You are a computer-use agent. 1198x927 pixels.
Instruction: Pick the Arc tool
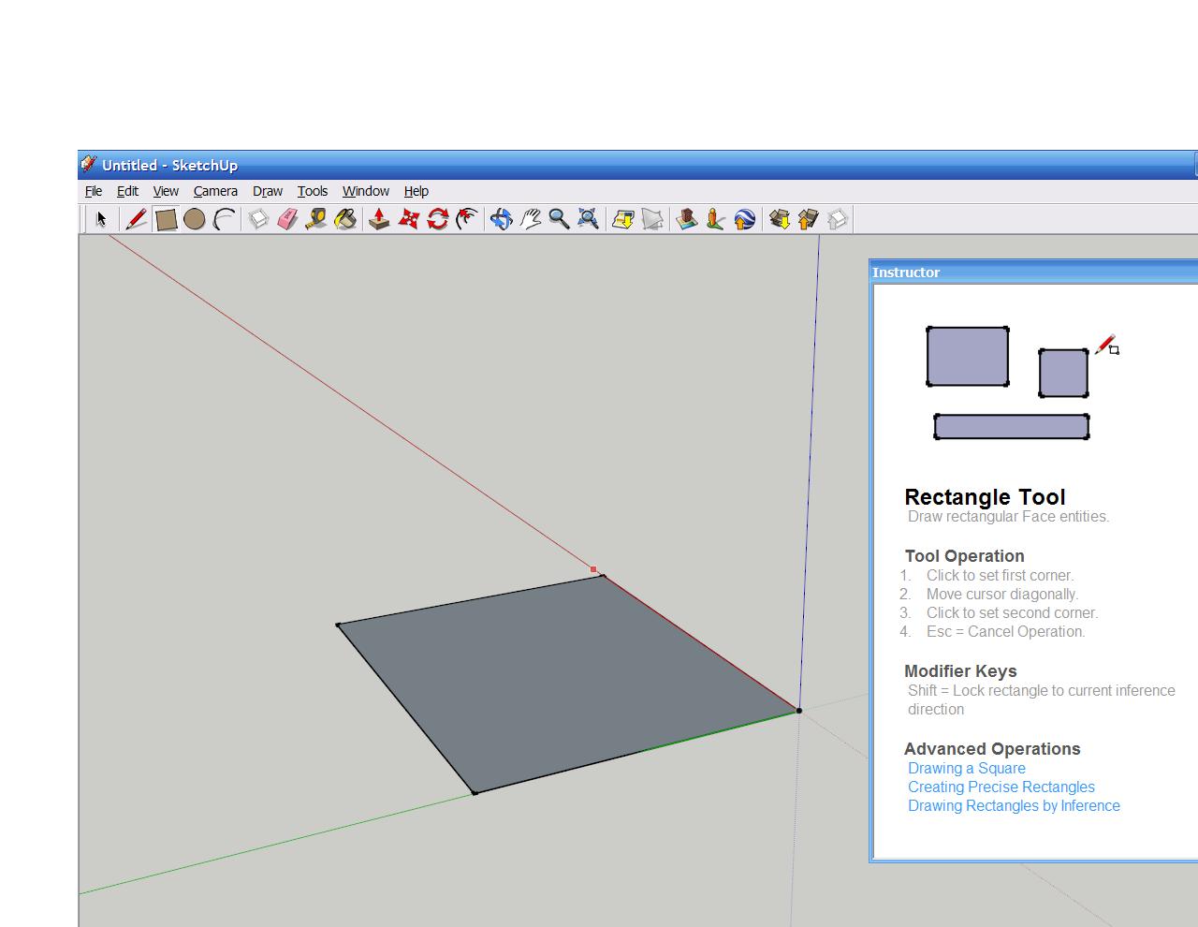click(x=223, y=219)
